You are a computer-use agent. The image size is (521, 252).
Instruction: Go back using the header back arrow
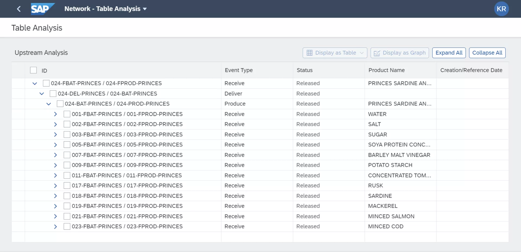19,9
